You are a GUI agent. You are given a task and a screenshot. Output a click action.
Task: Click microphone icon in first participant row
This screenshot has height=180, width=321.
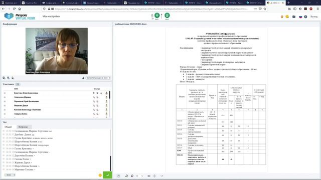click(x=94, y=93)
